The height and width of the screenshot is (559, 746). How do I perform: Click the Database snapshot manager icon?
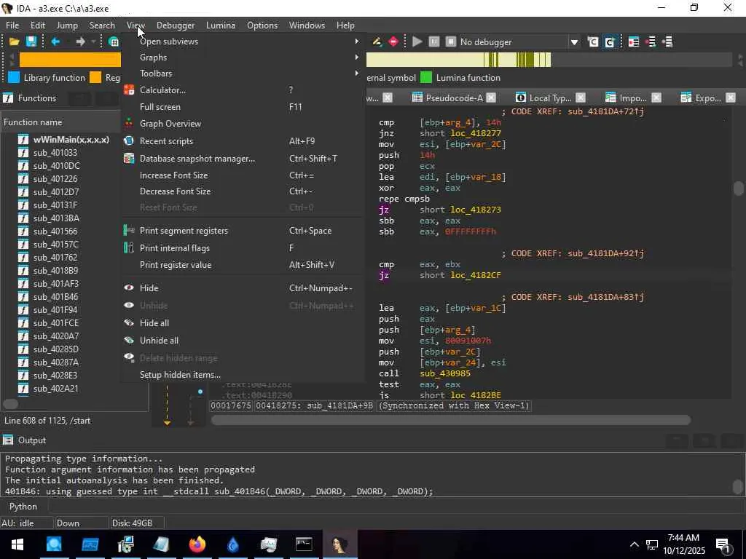pos(129,159)
